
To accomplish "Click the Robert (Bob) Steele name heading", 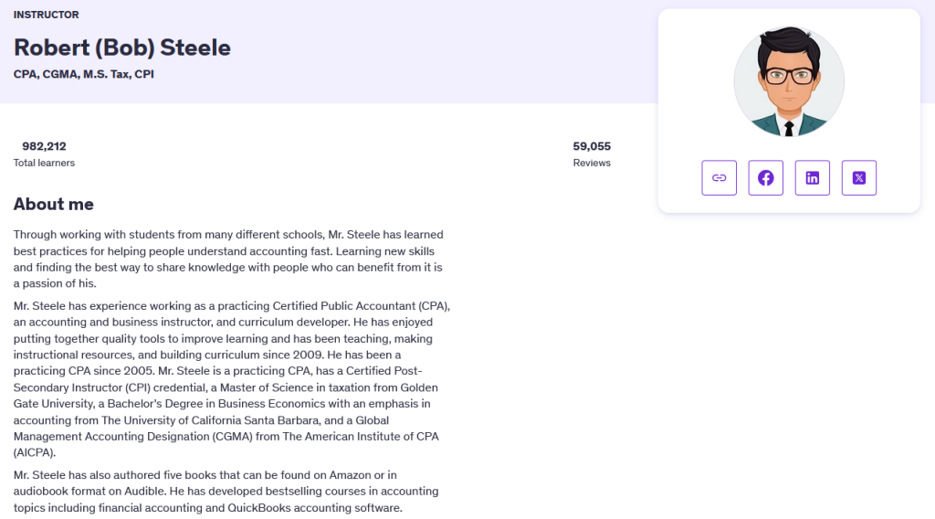I will 122,48.
